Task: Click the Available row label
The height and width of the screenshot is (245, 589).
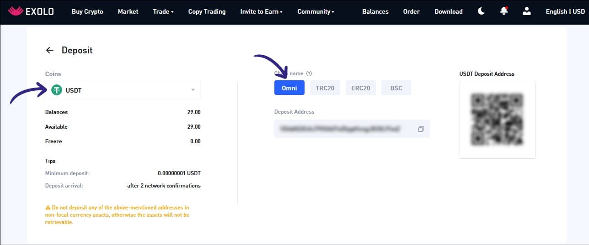Action: (x=56, y=127)
